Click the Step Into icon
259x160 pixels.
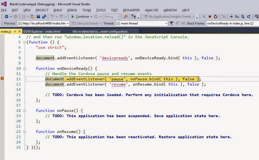point(237,17)
